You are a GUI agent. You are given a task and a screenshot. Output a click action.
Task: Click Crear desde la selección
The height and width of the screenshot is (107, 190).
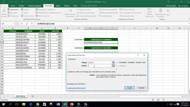(x=86, y=16)
